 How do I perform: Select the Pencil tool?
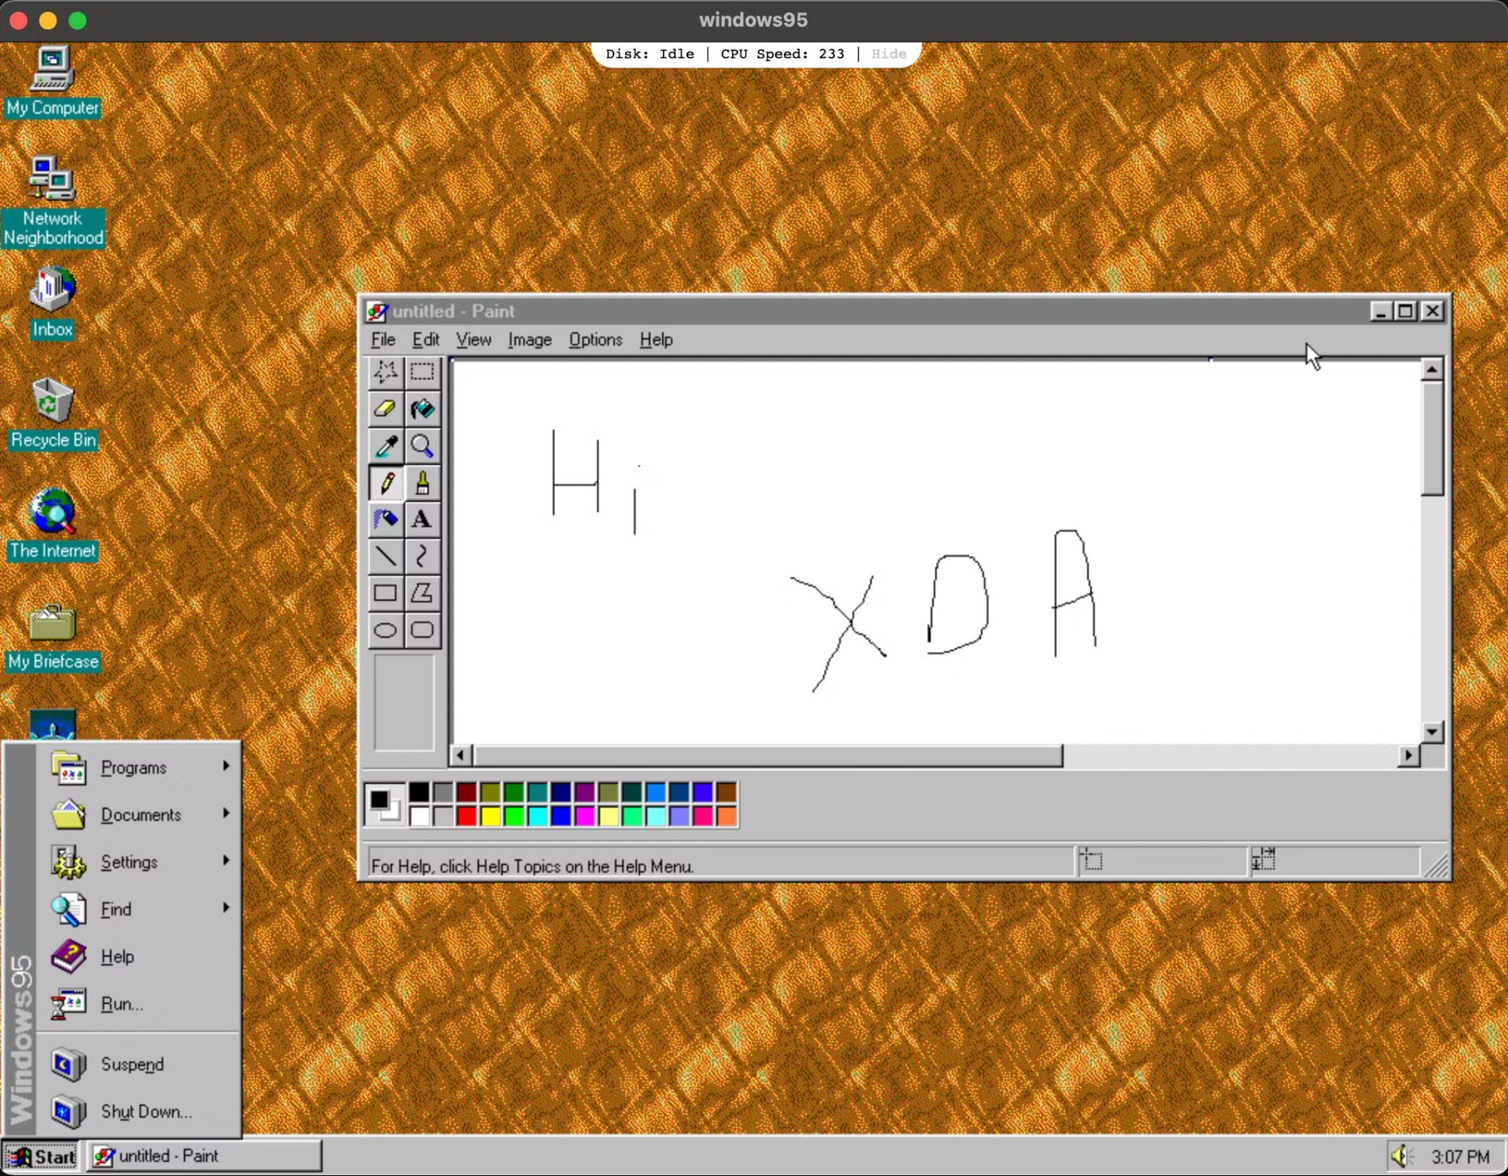tap(386, 483)
